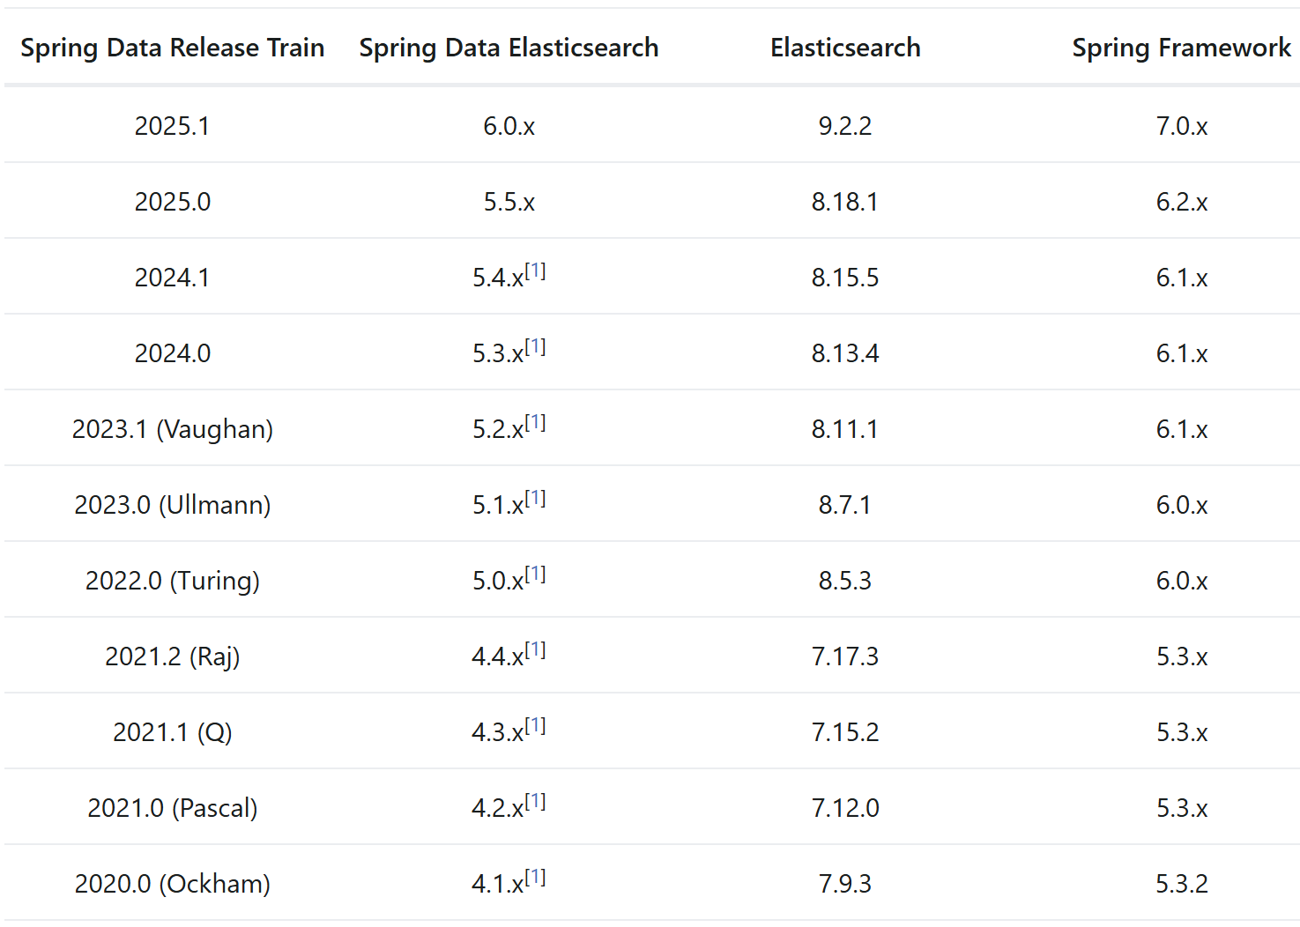
Task: Click the Elasticsearch column header
Action: [845, 48]
